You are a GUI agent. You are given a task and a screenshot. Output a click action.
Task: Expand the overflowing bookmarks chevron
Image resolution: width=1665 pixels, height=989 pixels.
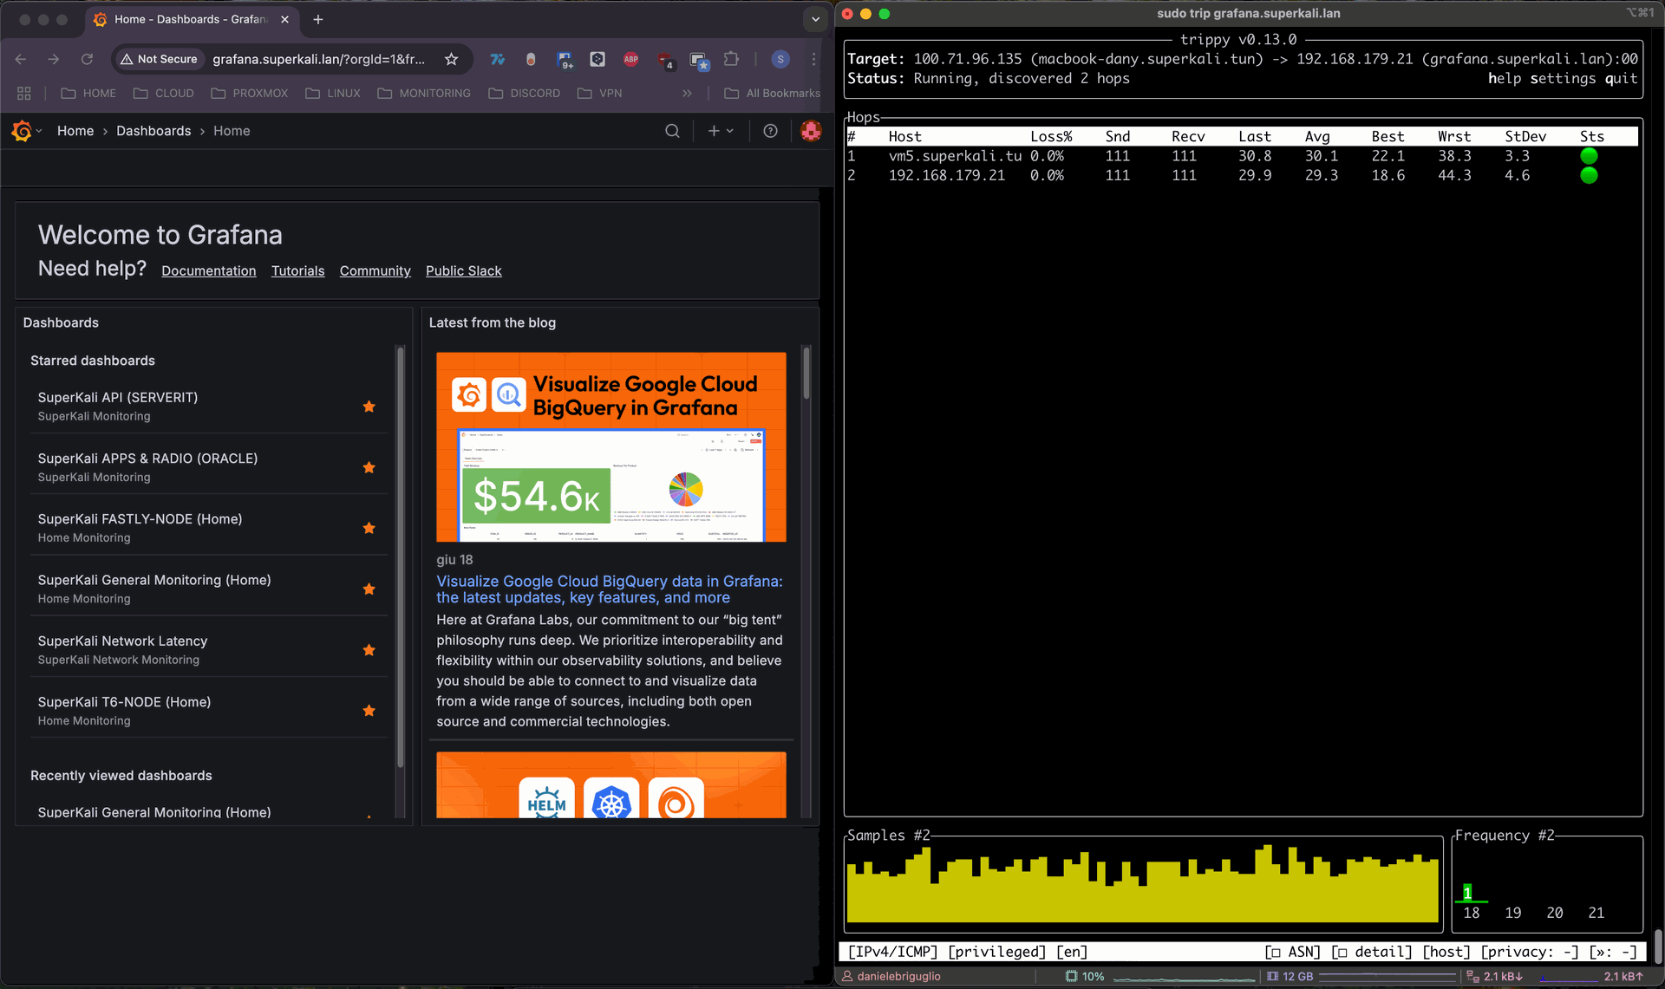(686, 93)
